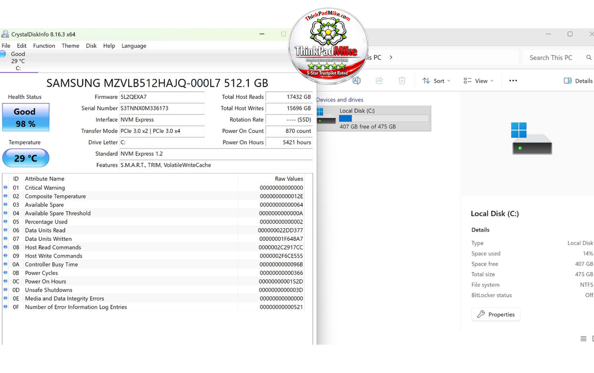Click the Good 98 % health status button
The image size is (594, 373).
pyautogui.click(x=26, y=118)
